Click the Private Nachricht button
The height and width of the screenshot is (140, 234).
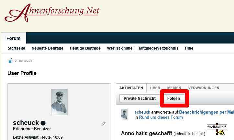(x=139, y=98)
